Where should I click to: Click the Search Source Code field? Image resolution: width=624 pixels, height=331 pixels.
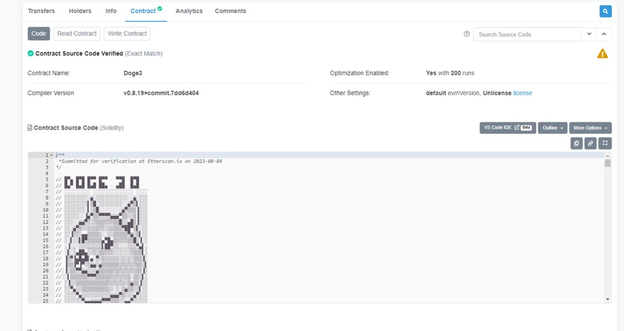[x=527, y=34]
